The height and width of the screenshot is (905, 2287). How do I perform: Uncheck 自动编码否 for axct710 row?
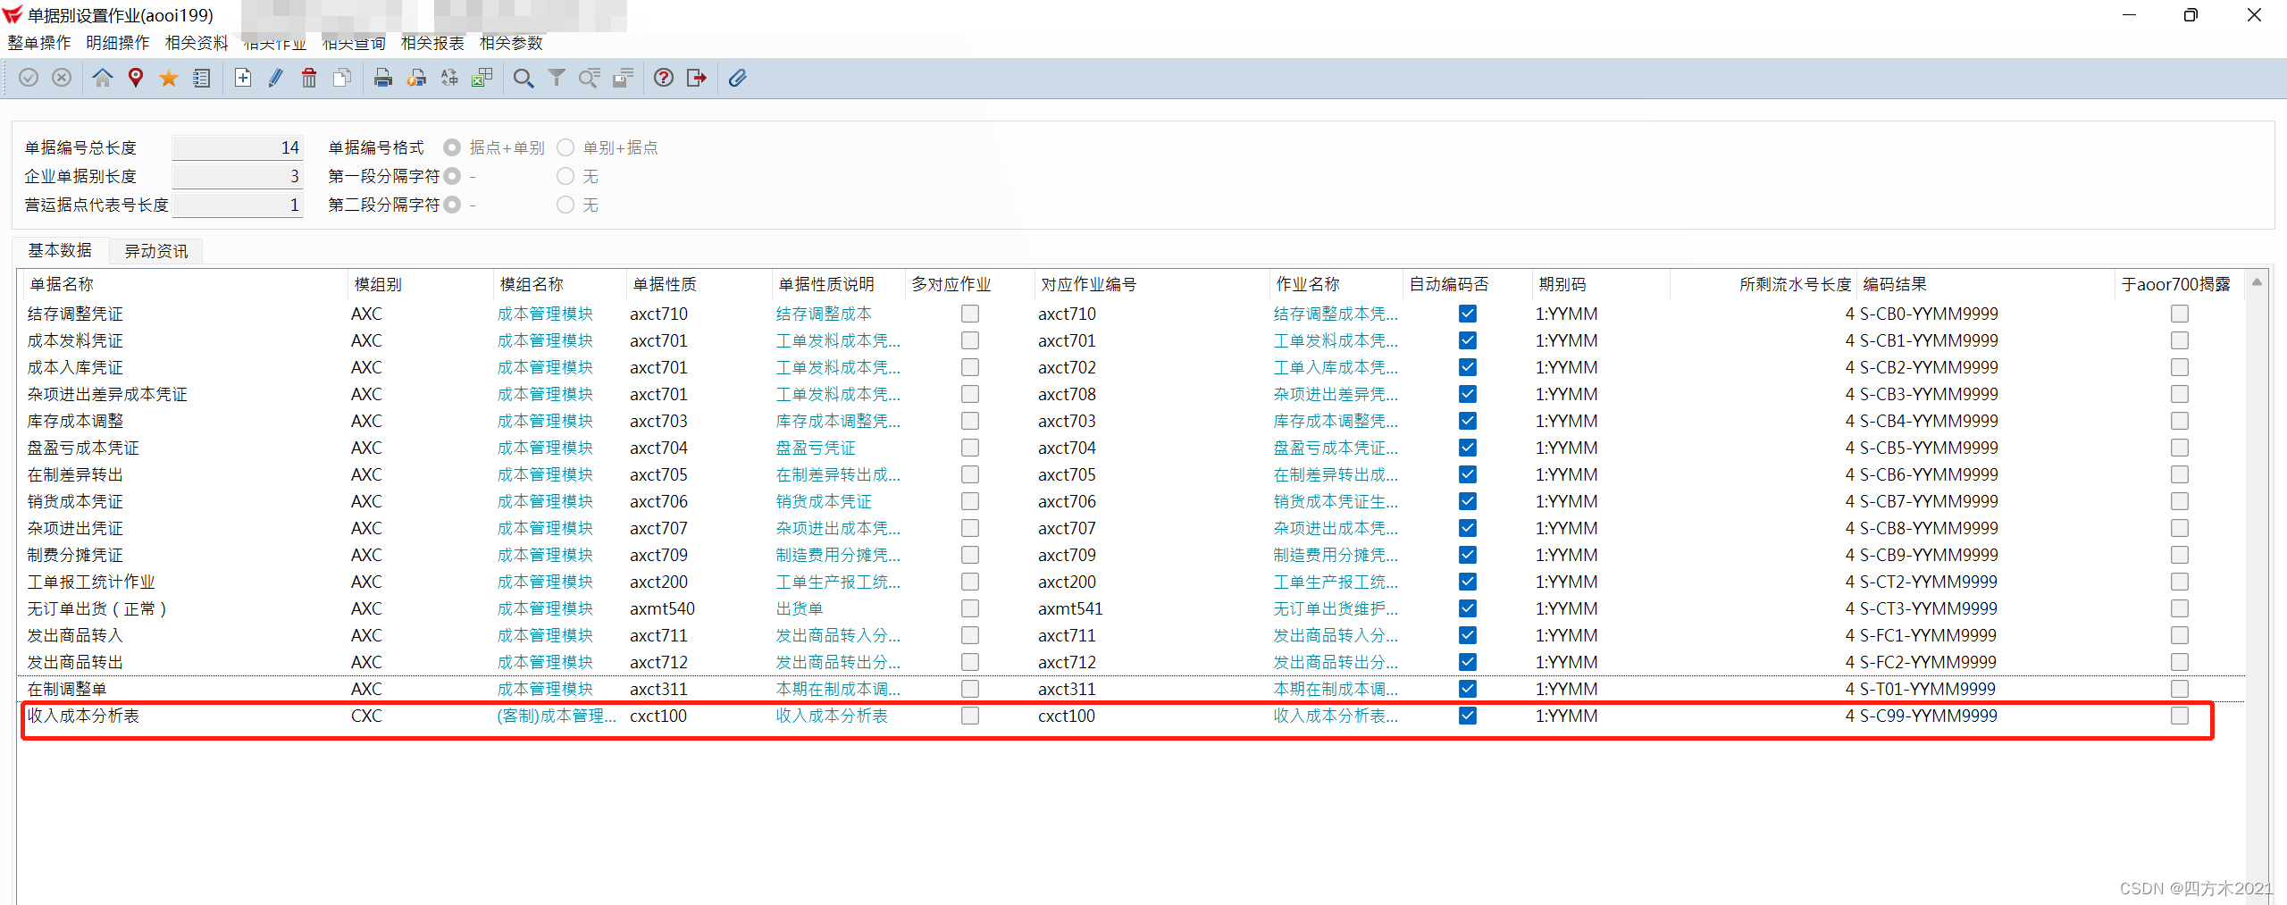coord(1467,314)
